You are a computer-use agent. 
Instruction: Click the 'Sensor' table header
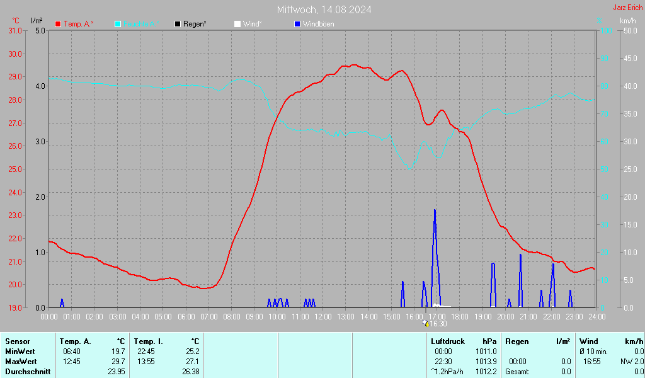[18, 341]
